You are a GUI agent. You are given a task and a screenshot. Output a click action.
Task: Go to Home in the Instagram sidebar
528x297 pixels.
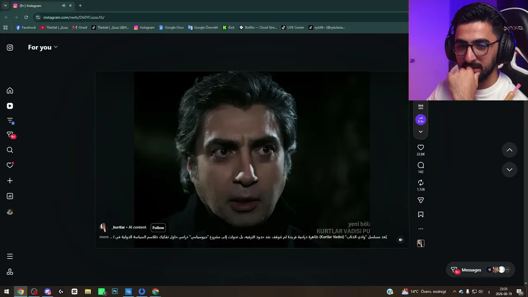click(10, 91)
